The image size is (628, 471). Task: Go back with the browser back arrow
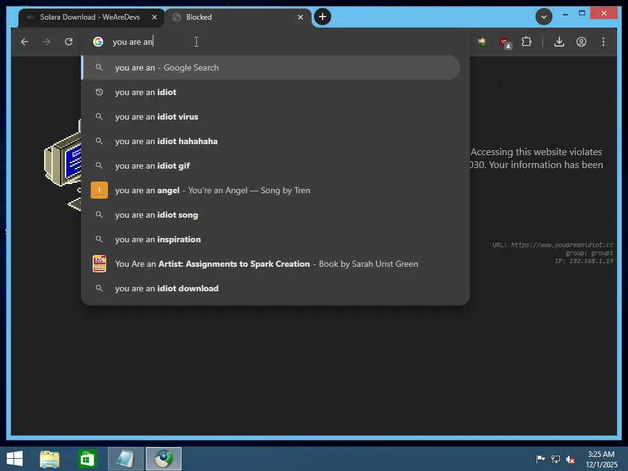coord(25,42)
